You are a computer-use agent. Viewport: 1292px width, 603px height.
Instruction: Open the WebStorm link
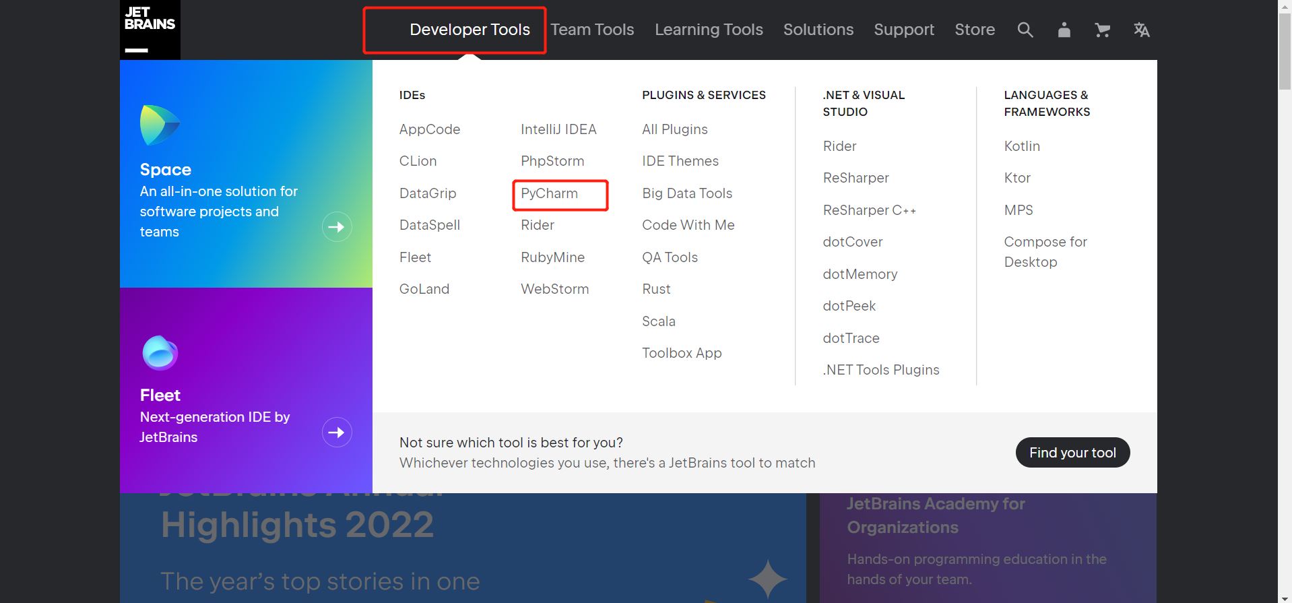click(x=554, y=289)
